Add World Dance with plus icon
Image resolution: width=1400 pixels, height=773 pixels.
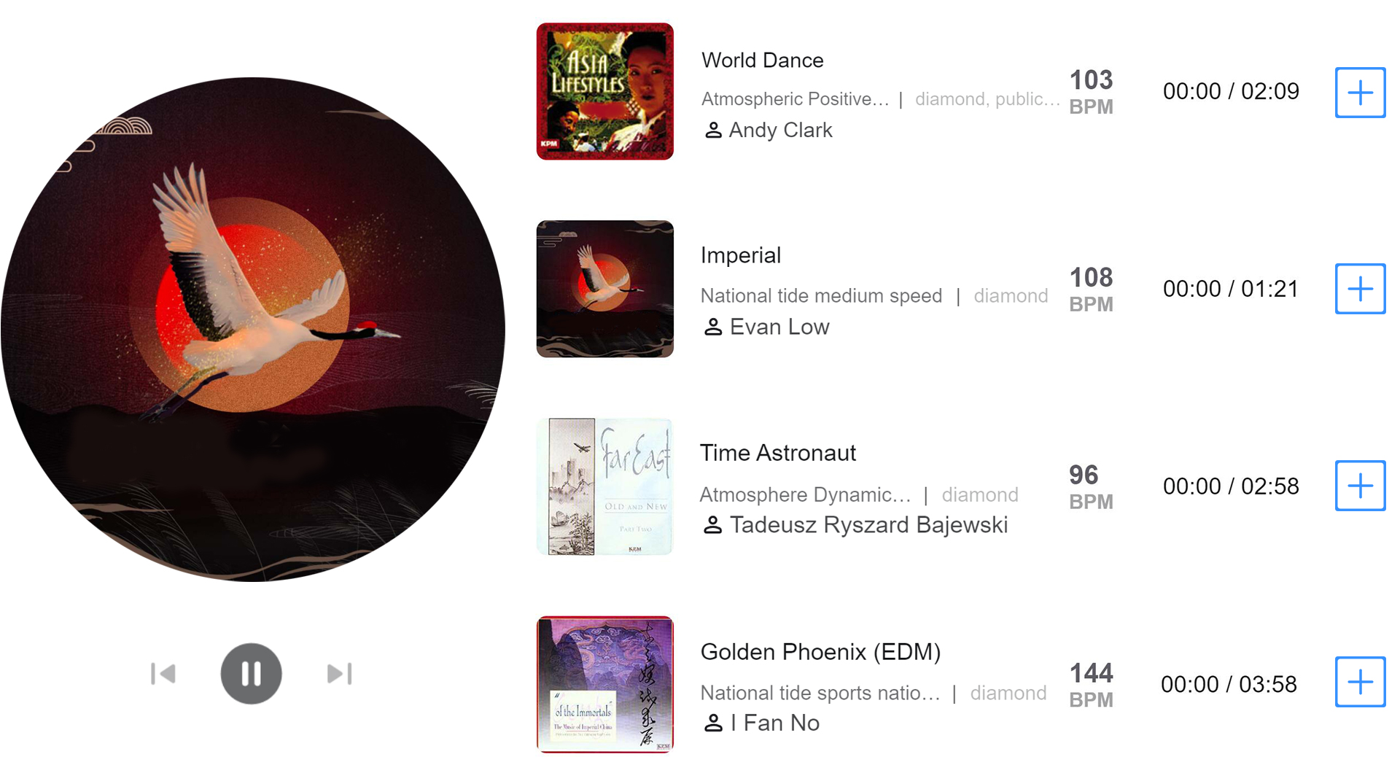pos(1360,93)
